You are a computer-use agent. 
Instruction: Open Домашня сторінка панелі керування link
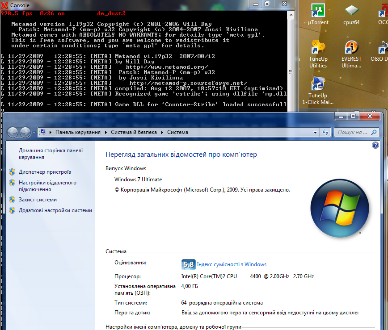(51, 154)
